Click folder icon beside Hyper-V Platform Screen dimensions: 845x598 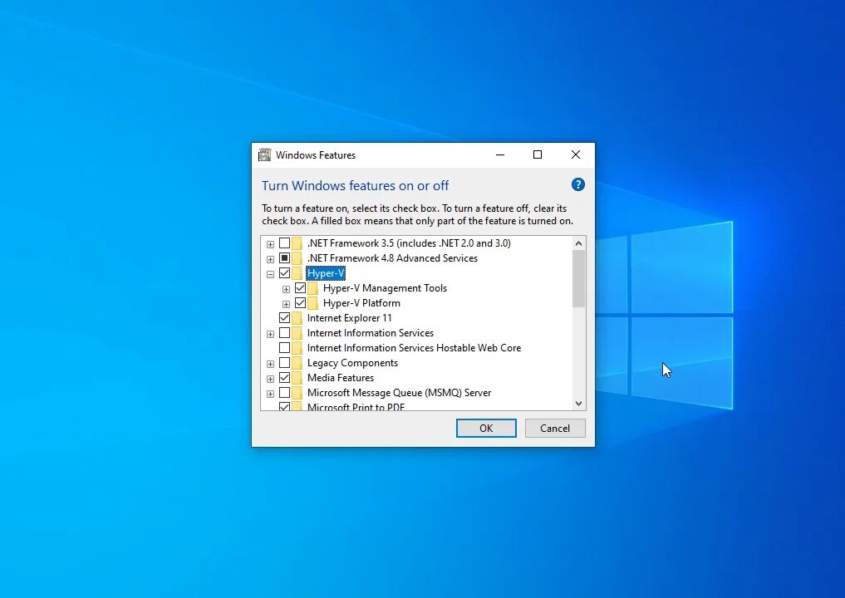[x=313, y=303]
